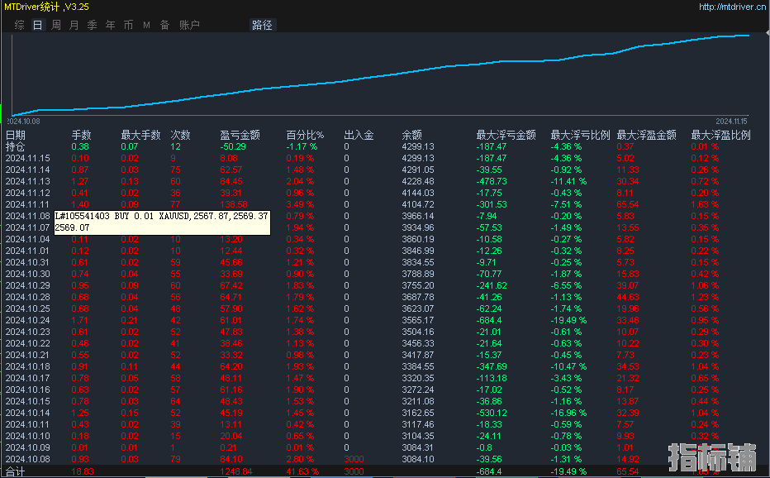Select the 2024.10.30 date row
Viewport: 770px width, 478px height.
[x=27, y=274]
